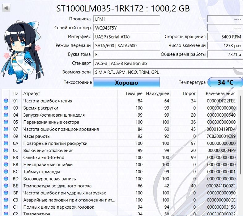Viewport: 243px width, 216px height.
Task: Click raw value 000010419FD4
Action: point(221,129)
